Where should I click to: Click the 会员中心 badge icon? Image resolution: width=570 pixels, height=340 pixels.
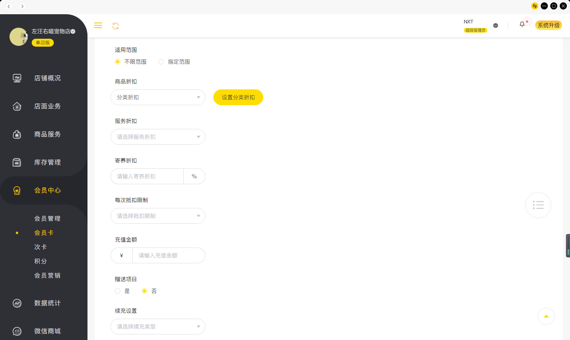(17, 191)
